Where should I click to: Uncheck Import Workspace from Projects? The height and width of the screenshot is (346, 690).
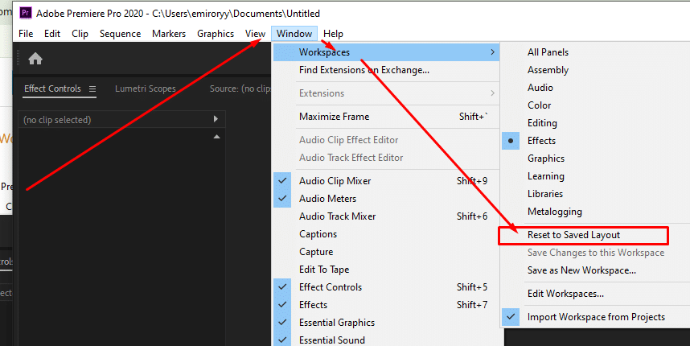point(511,317)
